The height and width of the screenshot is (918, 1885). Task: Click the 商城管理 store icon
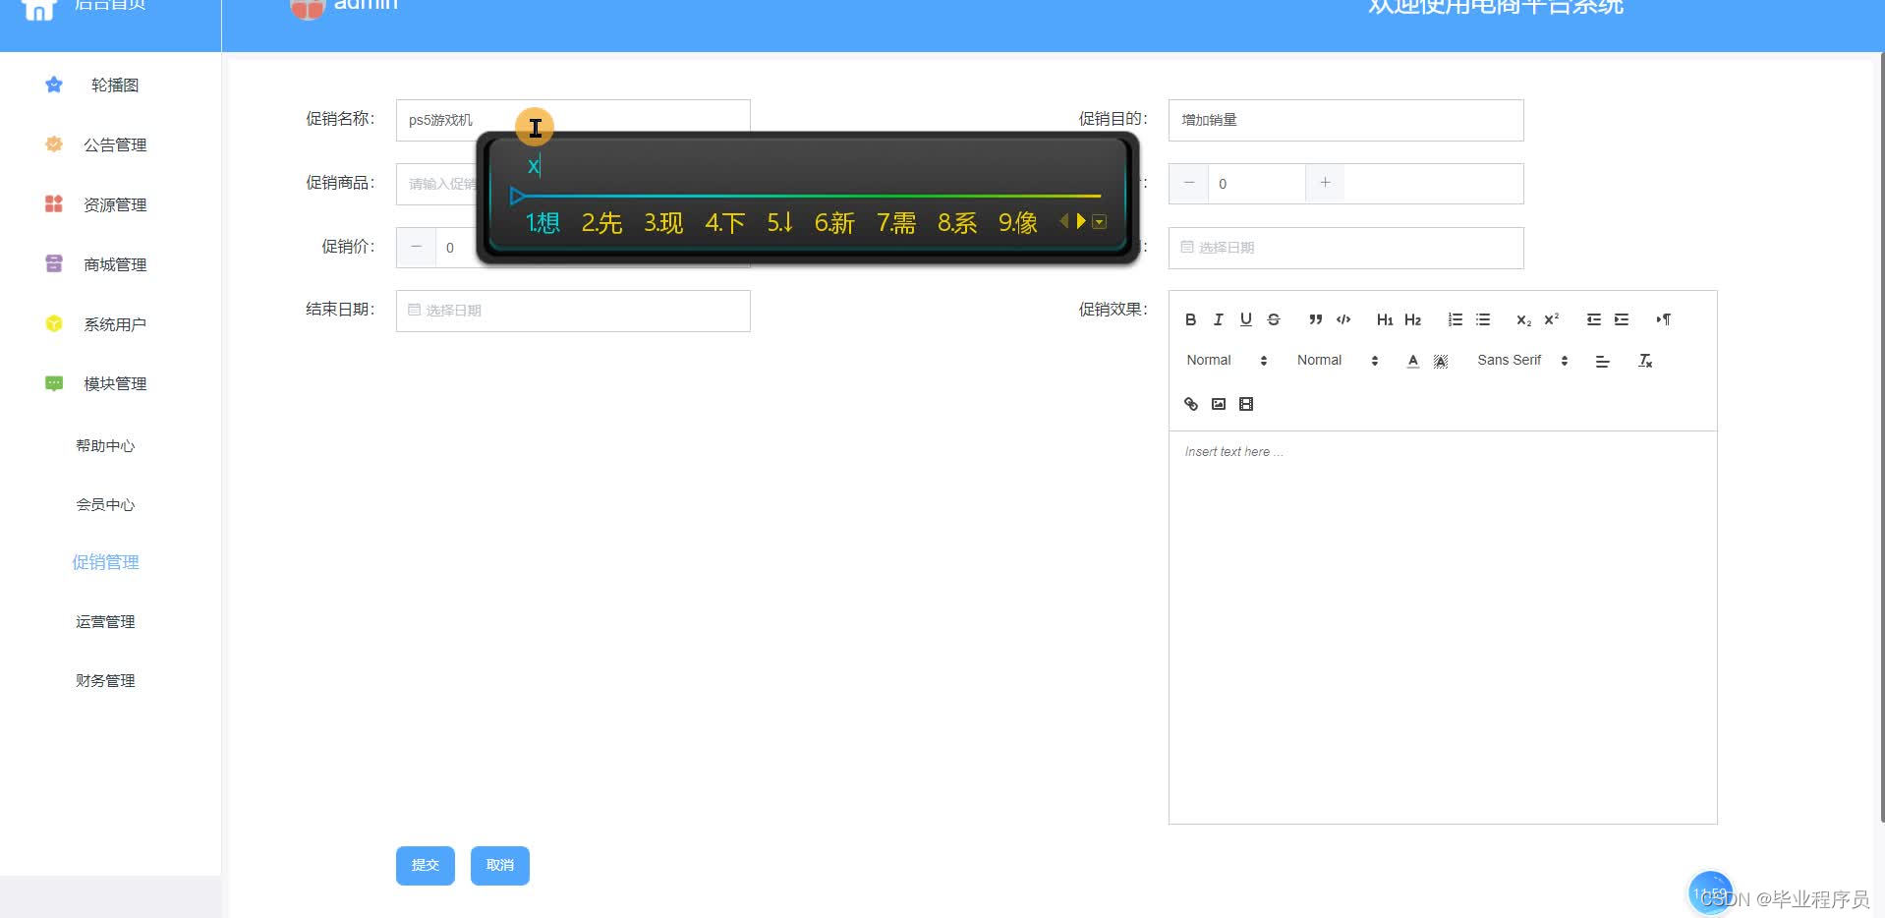(54, 263)
